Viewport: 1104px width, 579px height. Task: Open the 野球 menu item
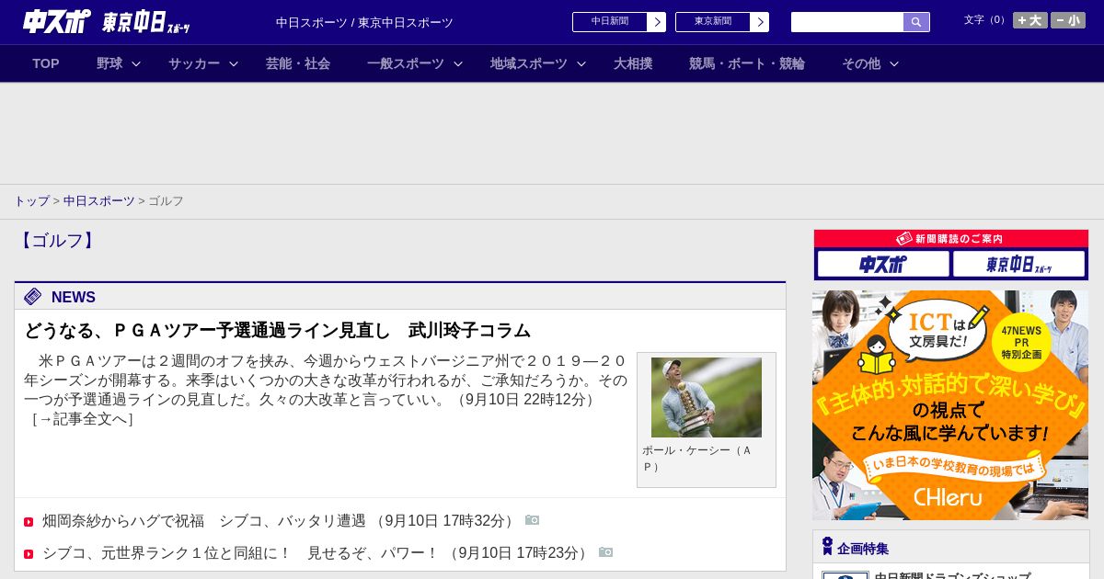pos(109,63)
